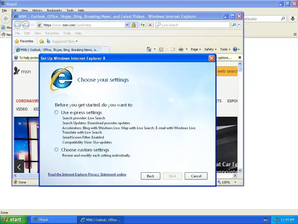The height and width of the screenshot is (224, 298).
Task: Click the on-screen keyboard tray icon
Action: point(265,220)
